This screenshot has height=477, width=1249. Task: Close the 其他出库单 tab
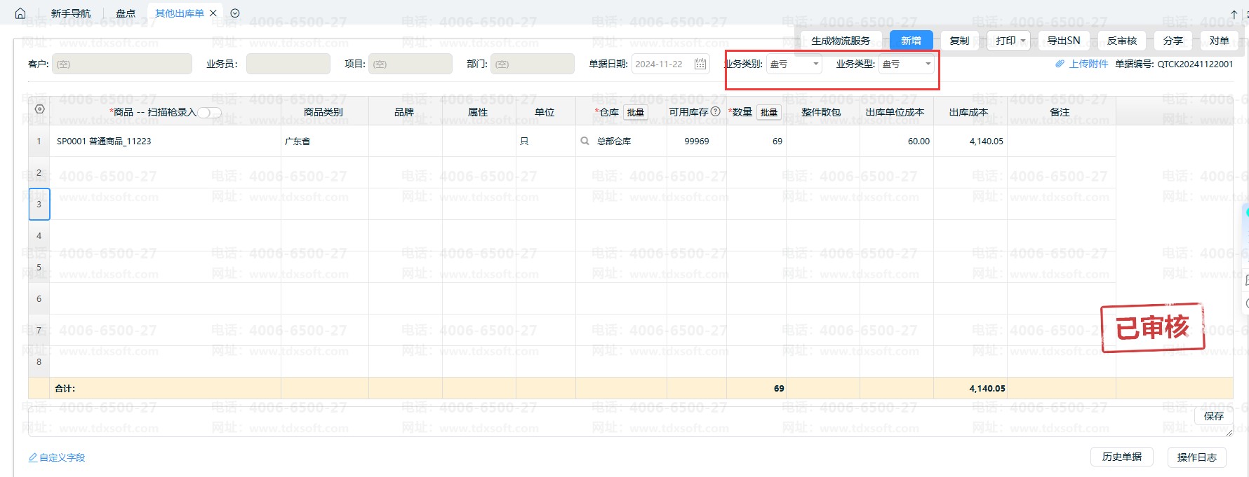[x=213, y=13]
